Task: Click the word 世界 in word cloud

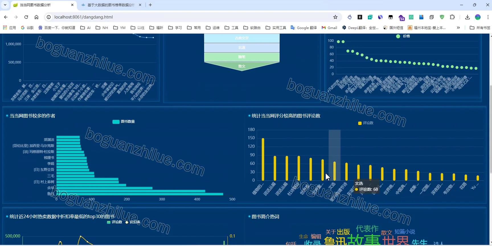Action: point(395,241)
